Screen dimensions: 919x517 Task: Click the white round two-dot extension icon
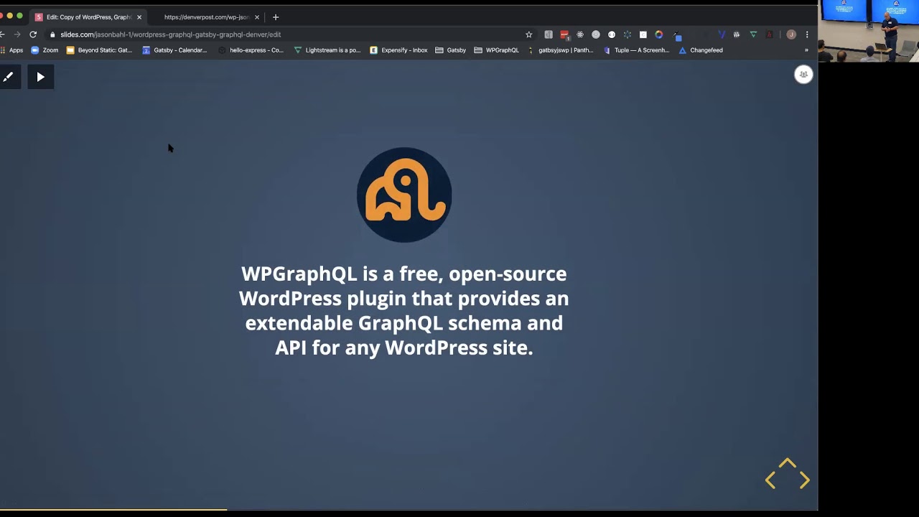click(612, 34)
